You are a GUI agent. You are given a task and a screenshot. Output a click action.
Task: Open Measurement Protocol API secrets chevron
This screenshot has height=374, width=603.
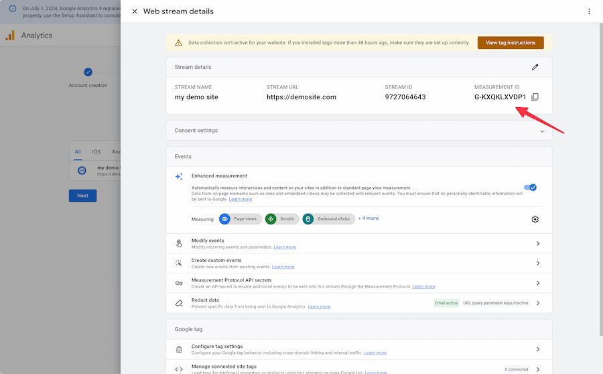pyautogui.click(x=538, y=284)
